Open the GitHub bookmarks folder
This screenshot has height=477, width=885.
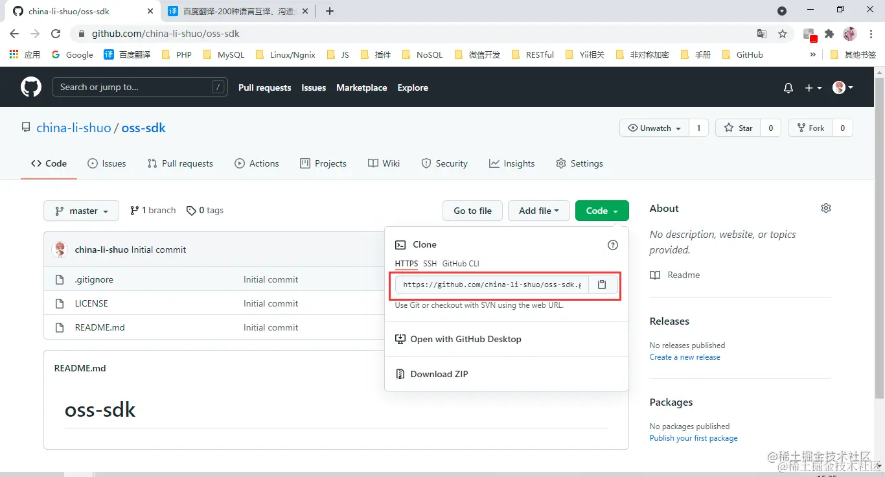pos(742,55)
